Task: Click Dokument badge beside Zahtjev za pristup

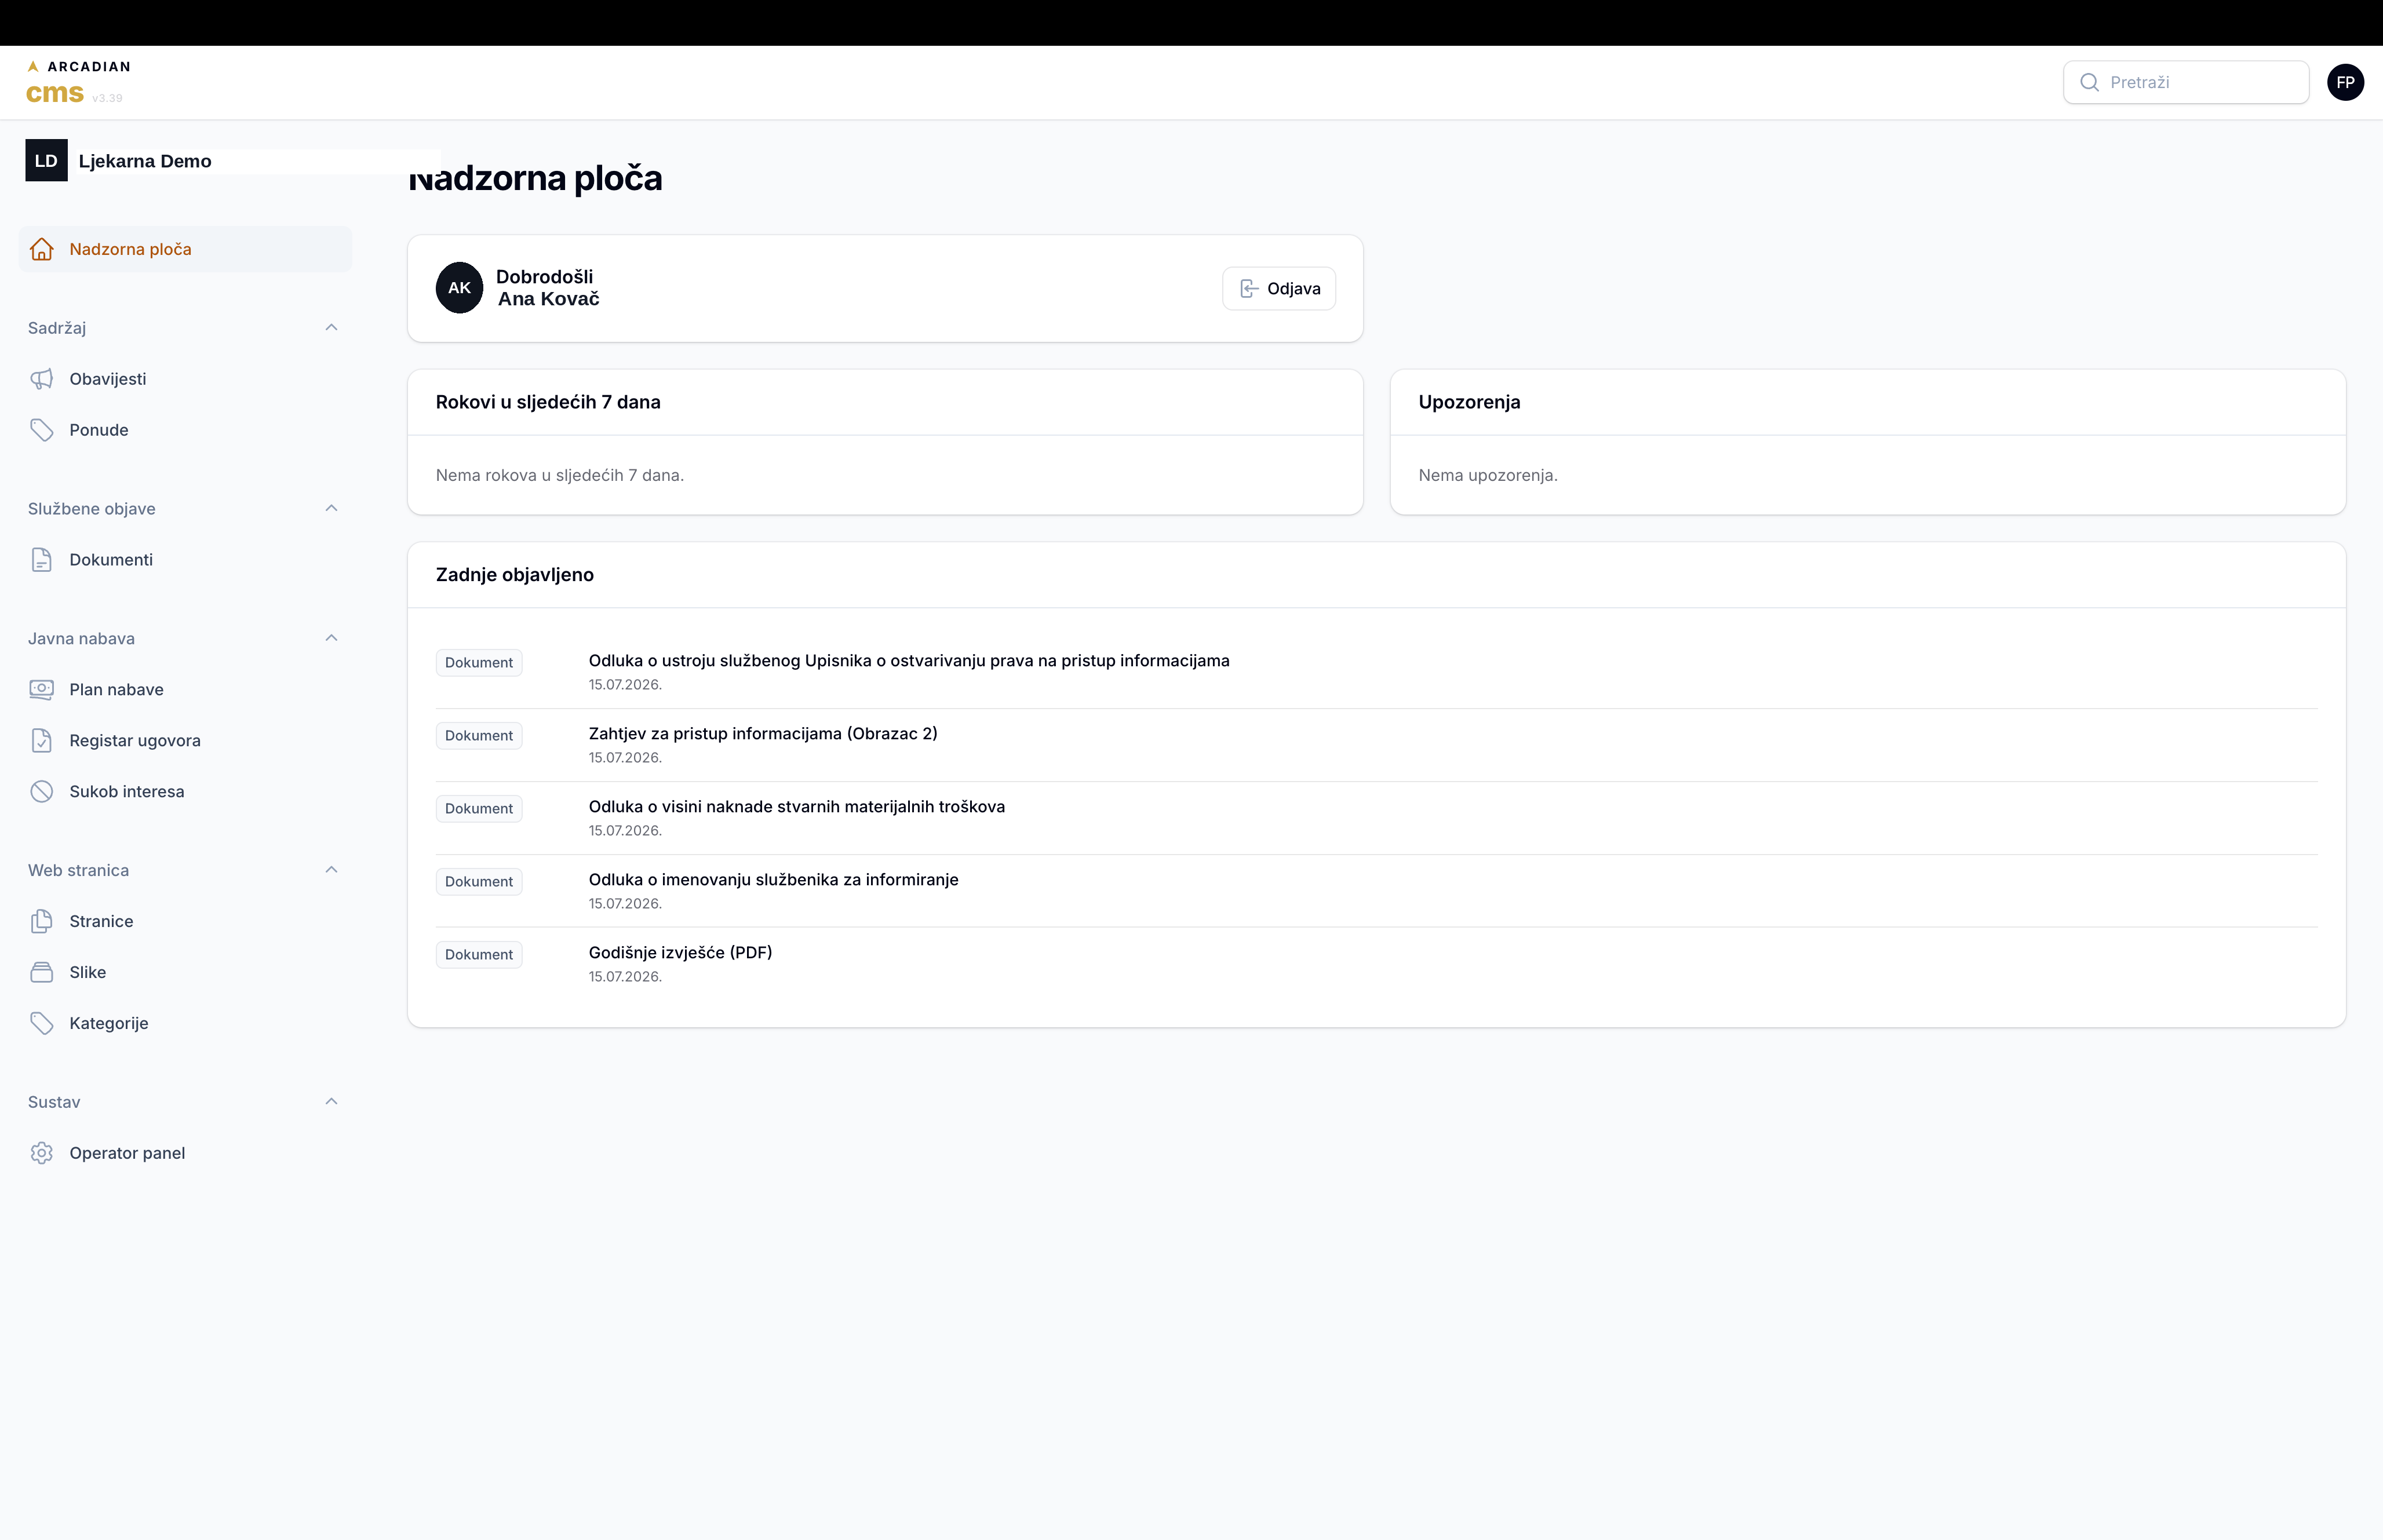Action: (479, 736)
